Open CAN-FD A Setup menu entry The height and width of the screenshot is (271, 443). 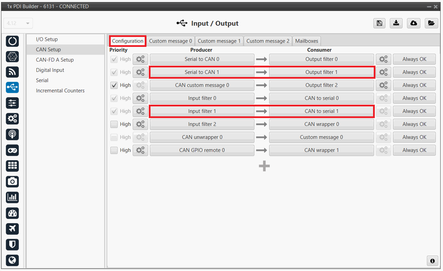click(55, 60)
